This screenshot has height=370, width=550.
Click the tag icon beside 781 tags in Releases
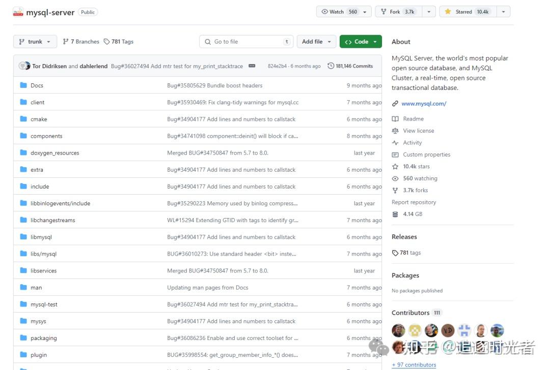395,253
